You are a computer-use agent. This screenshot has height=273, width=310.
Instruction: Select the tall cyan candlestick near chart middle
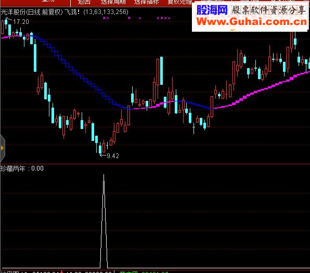coord(162,71)
